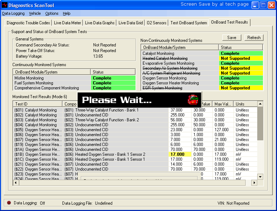Click the scroll up arrow of results list

tap(260, 104)
